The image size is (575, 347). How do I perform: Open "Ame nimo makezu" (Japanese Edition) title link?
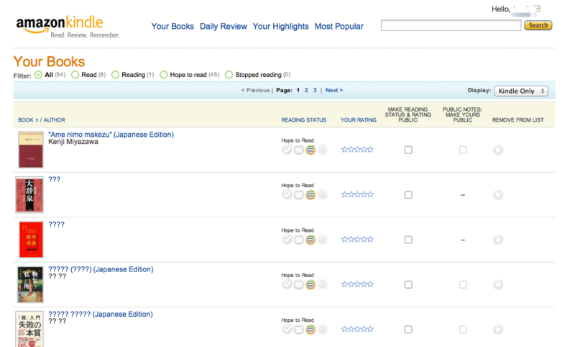pyautogui.click(x=111, y=135)
